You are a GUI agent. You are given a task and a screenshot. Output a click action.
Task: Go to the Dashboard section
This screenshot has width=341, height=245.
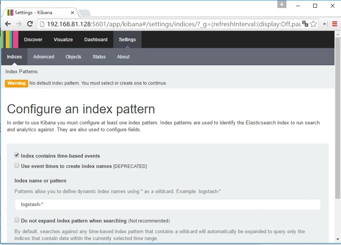point(96,40)
